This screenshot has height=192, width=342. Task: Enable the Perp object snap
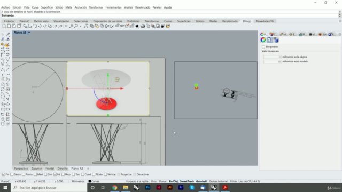click(63, 174)
